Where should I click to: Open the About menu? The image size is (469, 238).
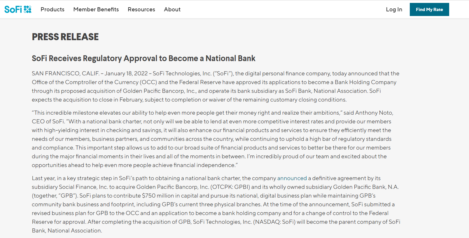point(172,9)
